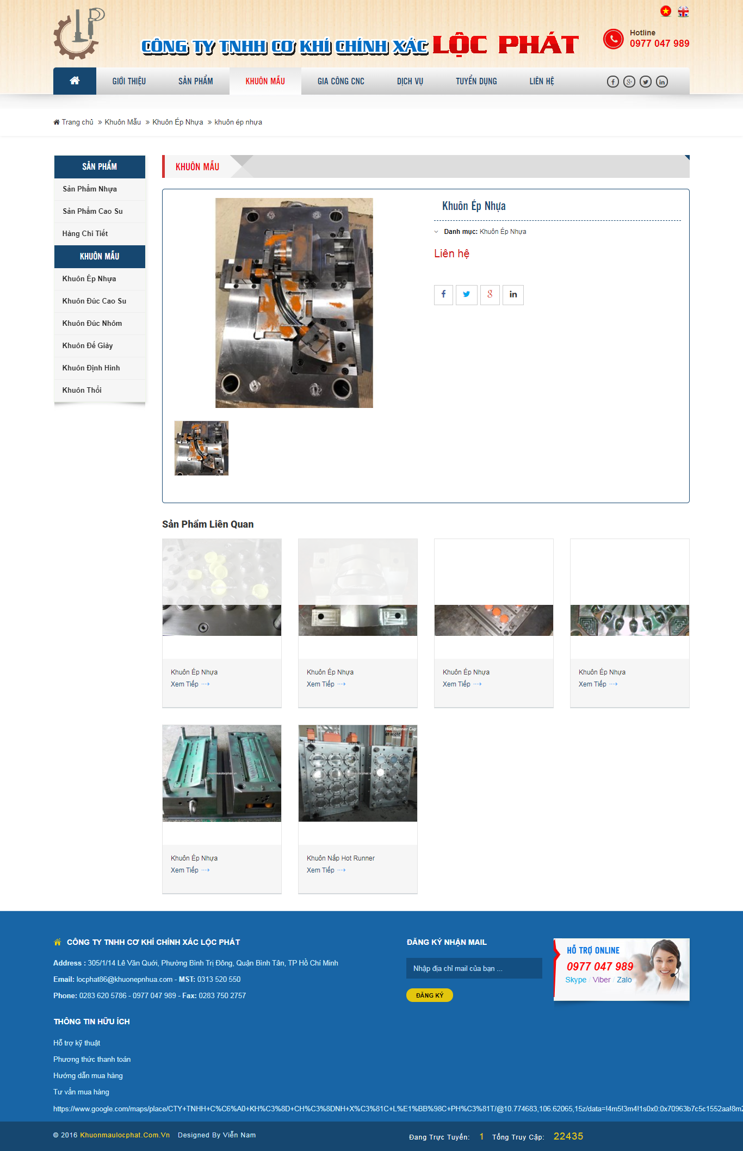Select the small product thumbnail

coord(201,448)
